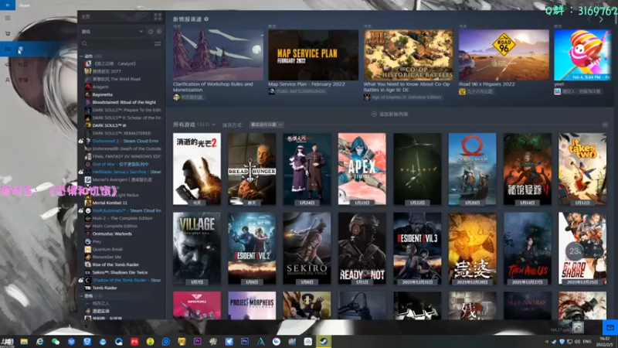Open Co-Op Battles in Age III news
This screenshot has width=618, height=348.
(409, 55)
